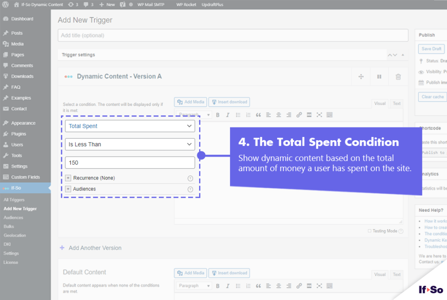Viewport: 447px width, 300px height.
Task: Insert bulleted list in Version A editor
Action: 238,115
